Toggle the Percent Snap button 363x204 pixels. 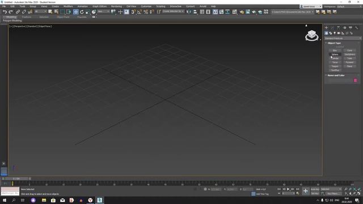pos(146,12)
